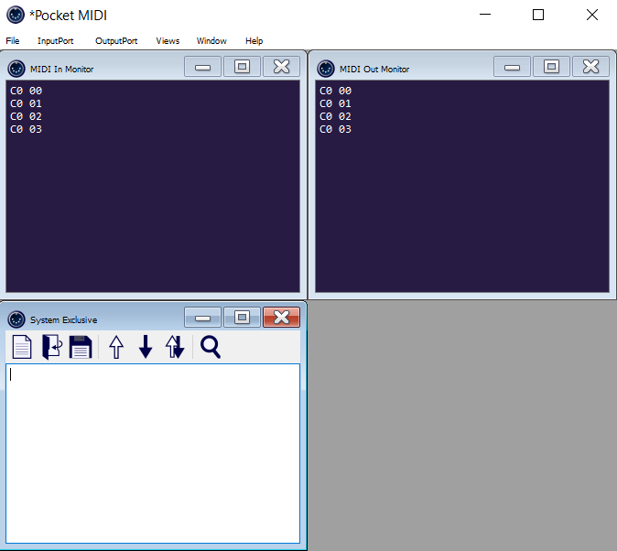Close the System Exclusive window

[281, 318]
